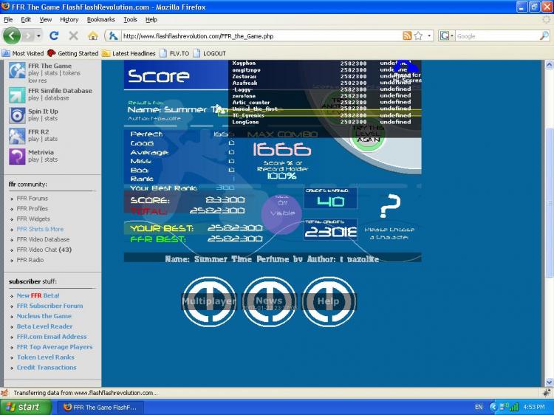This screenshot has height=415, width=554.
Task: Open the Most Visited bookmarks folder
Action: tap(23, 53)
